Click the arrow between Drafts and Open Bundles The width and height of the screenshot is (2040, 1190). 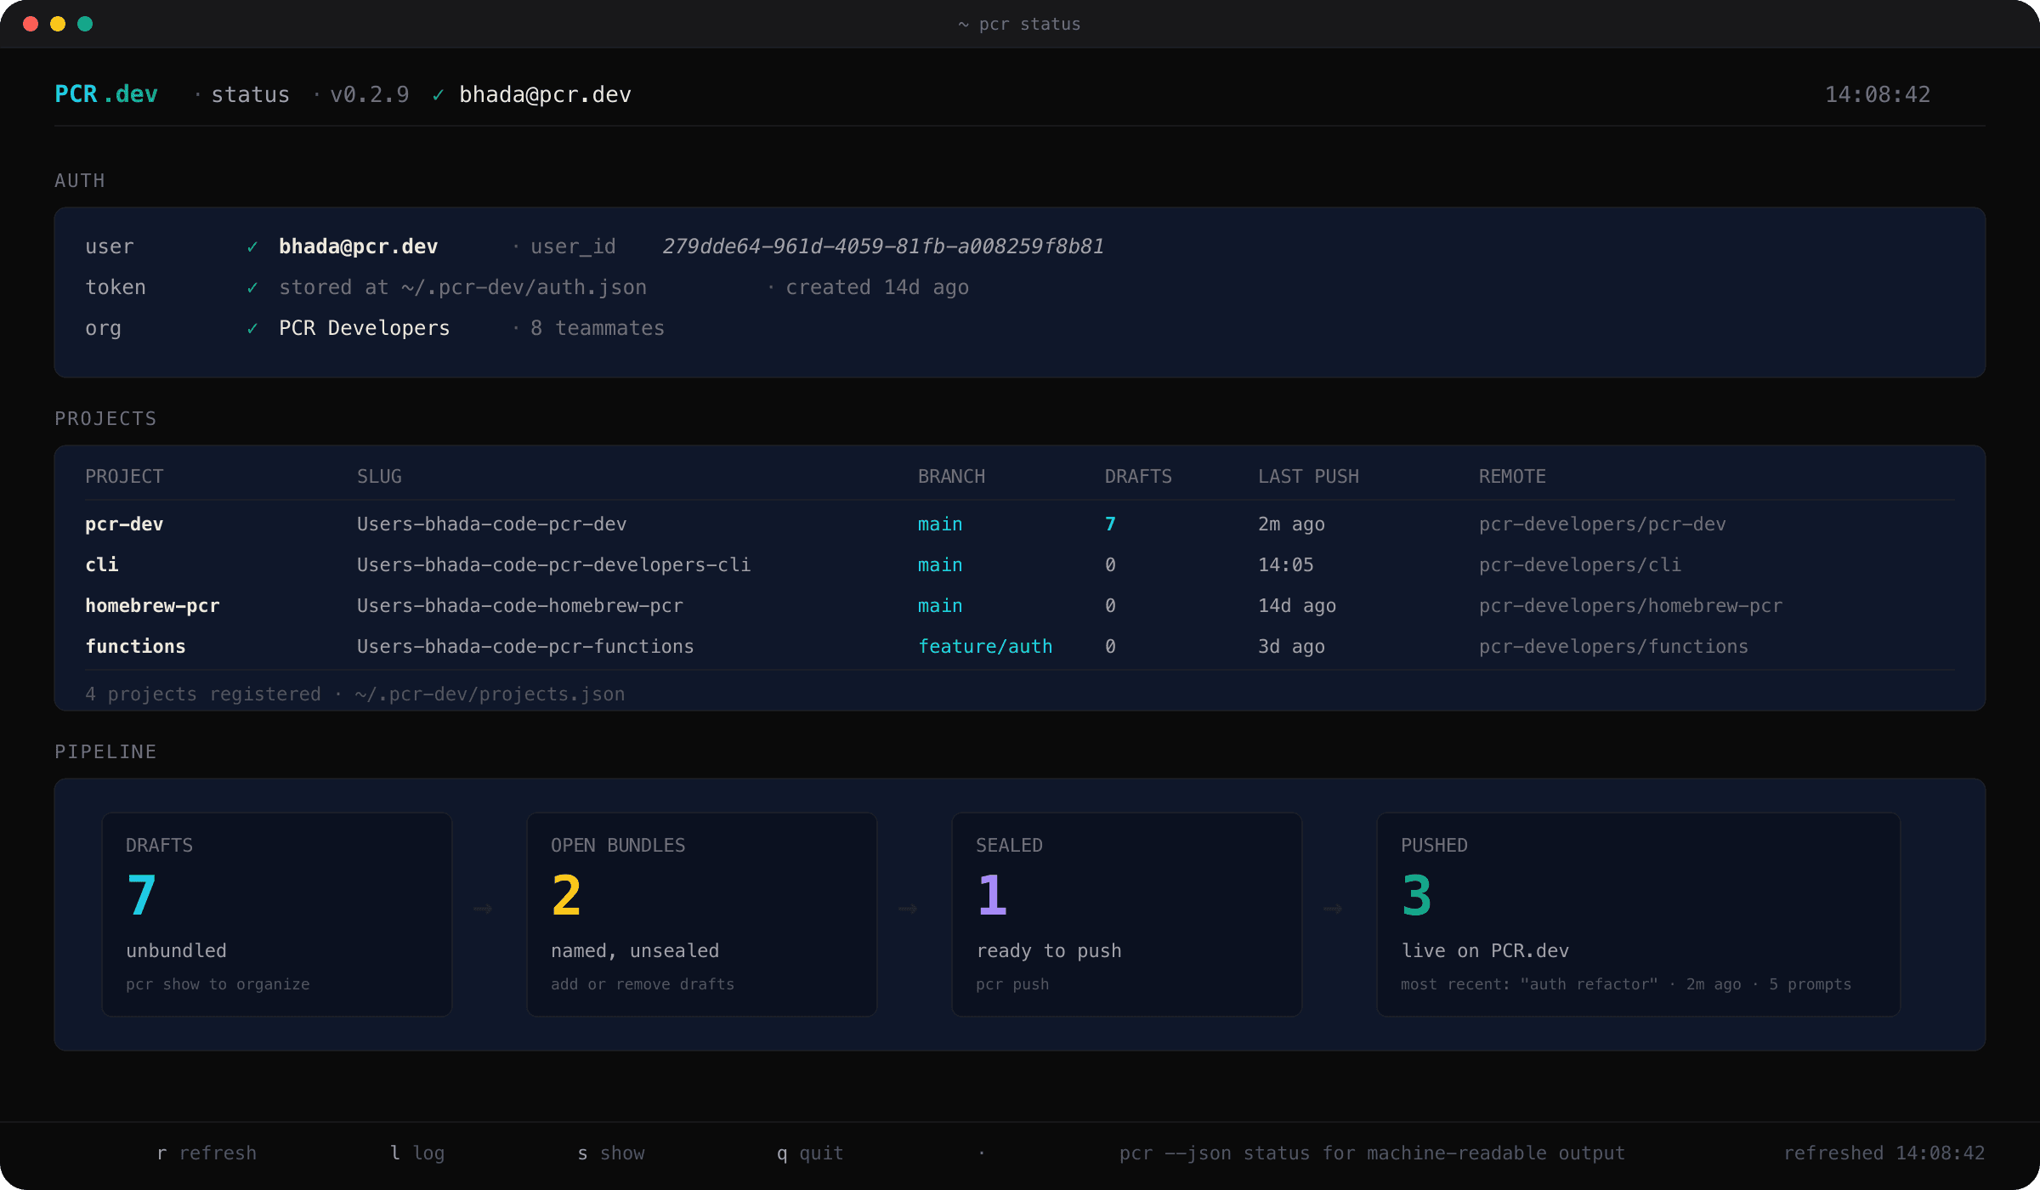click(x=483, y=909)
